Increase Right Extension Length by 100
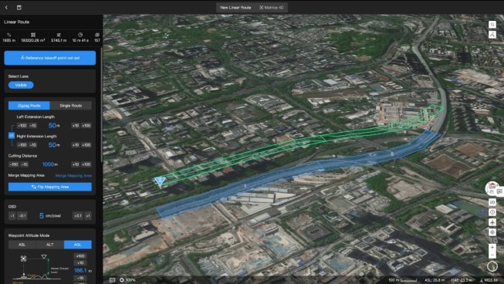 tap(86, 145)
